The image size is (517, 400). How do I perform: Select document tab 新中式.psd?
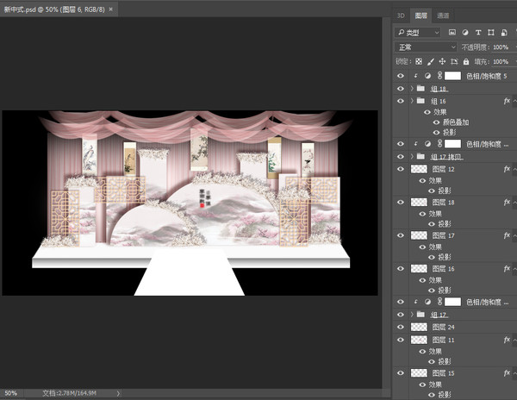pos(54,9)
